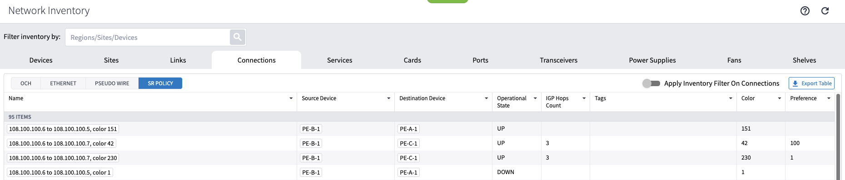Click policy '108.100.100.6 to 108.100.100.7, color 230'
The image size is (845, 180).
pyautogui.click(x=63, y=158)
